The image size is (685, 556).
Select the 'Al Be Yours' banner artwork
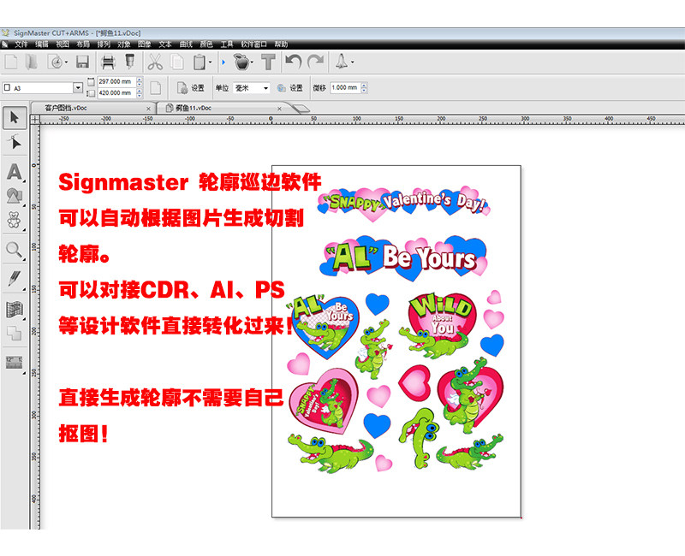[403, 258]
